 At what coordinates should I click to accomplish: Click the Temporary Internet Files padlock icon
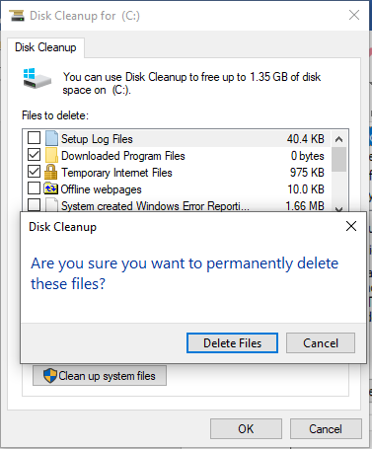[x=50, y=172]
